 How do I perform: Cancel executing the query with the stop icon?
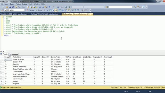pyautogui.click(x=45, y=10)
